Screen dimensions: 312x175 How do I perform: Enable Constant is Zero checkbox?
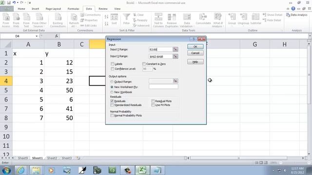[x=144, y=64]
